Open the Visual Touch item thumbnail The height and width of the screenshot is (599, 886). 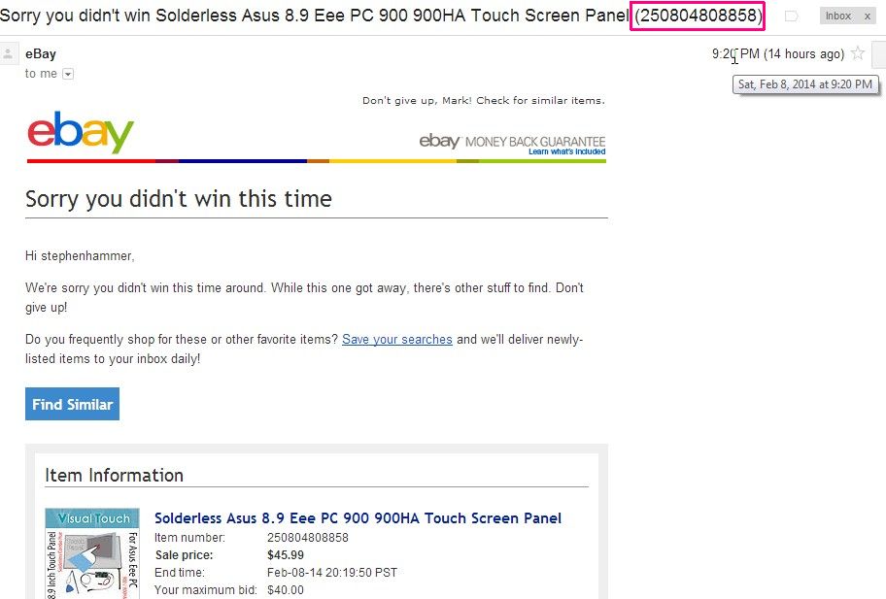(x=92, y=553)
